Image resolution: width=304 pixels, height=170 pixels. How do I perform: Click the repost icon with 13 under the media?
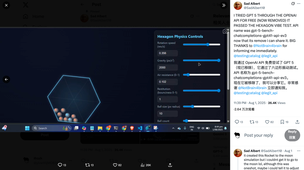coord(88,165)
